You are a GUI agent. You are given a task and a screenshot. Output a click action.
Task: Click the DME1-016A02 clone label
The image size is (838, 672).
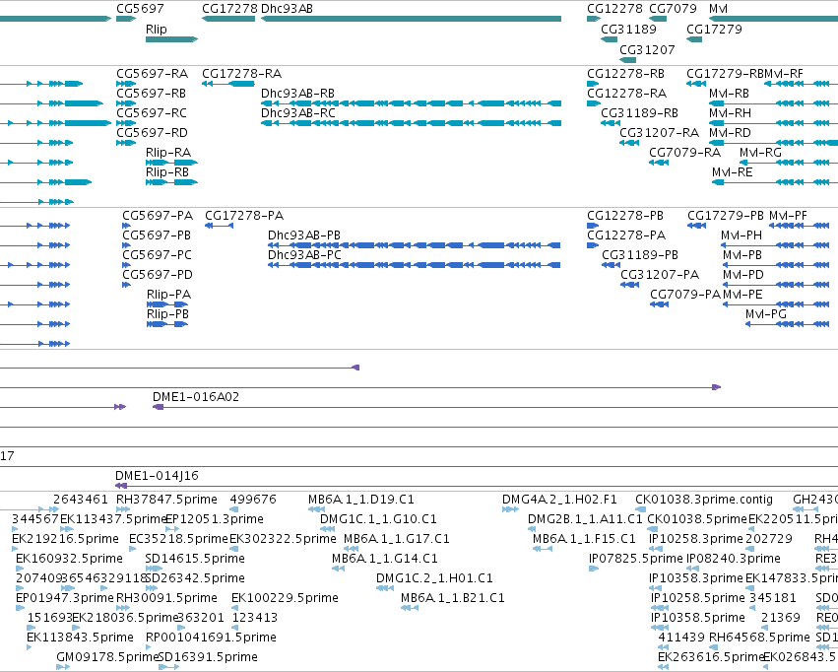[196, 397]
